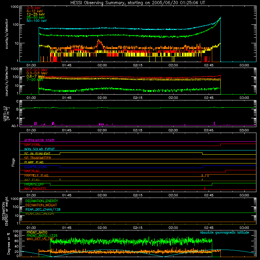Pick the FLARE_FLAG label
The height and width of the screenshot is (260, 260).
click(34, 162)
